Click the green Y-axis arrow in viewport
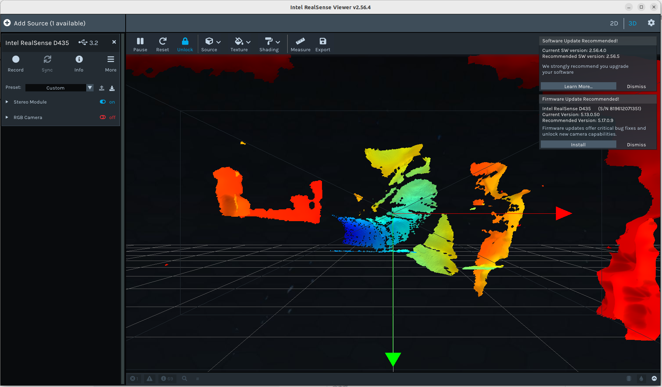Image resolution: width=662 pixels, height=387 pixels. click(393, 359)
